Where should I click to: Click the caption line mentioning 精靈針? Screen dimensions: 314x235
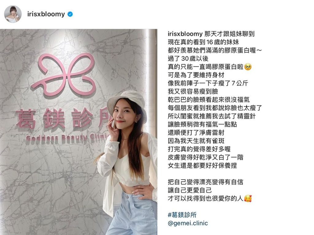point(212,116)
